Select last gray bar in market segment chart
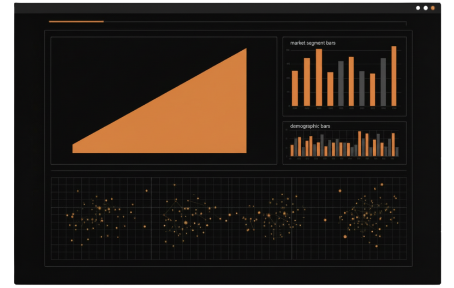 (383, 82)
